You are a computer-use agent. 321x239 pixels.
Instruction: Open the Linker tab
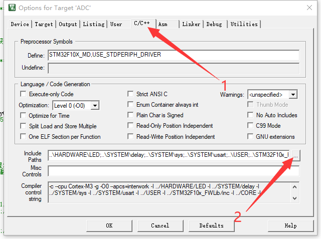[x=191, y=24]
